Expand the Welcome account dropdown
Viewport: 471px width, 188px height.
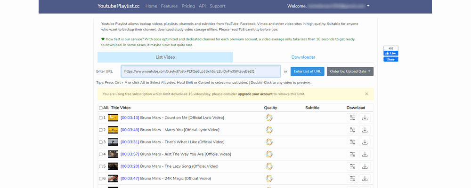point(368,6)
